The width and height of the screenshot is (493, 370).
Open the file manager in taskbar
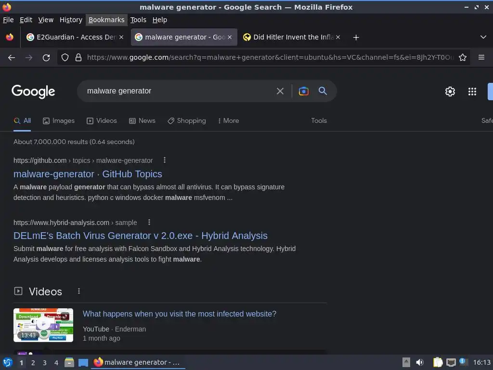69,362
